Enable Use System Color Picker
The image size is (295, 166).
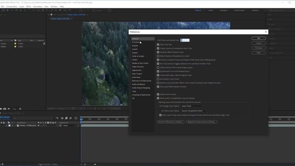(x=158, y=79)
